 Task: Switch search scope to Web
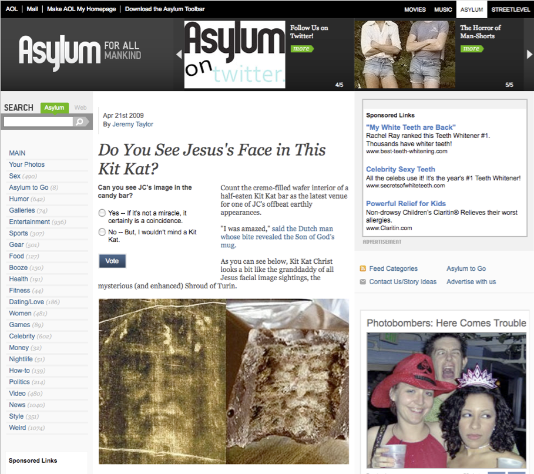(80, 107)
